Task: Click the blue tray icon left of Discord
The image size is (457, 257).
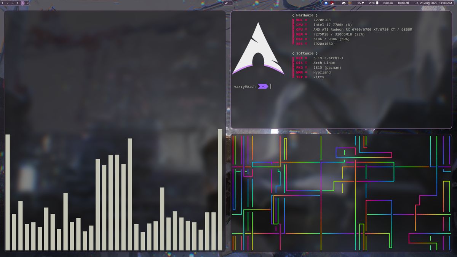Action: click(326, 3)
